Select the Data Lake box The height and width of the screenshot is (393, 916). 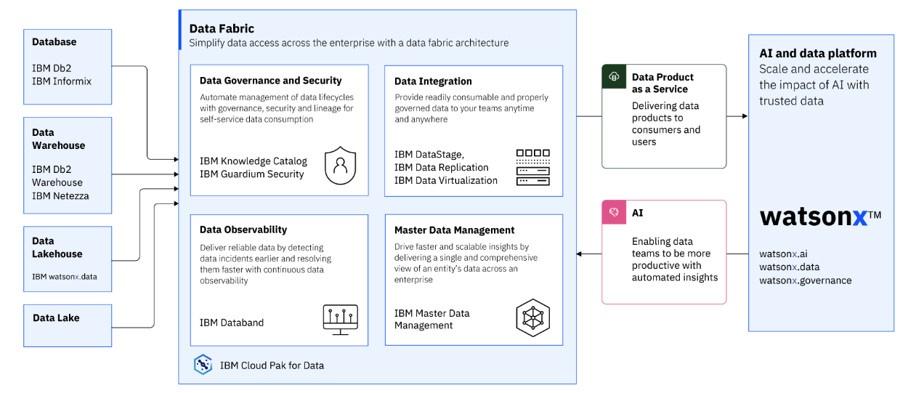tap(68, 325)
